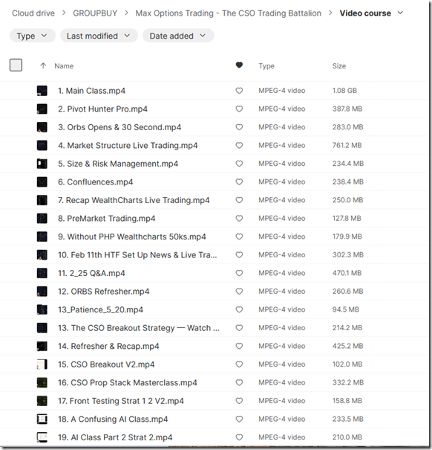The height and width of the screenshot is (450, 432).
Task: Sort by the Size column header
Action: tap(339, 66)
